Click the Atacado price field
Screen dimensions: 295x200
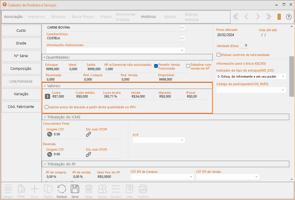(x=171, y=96)
